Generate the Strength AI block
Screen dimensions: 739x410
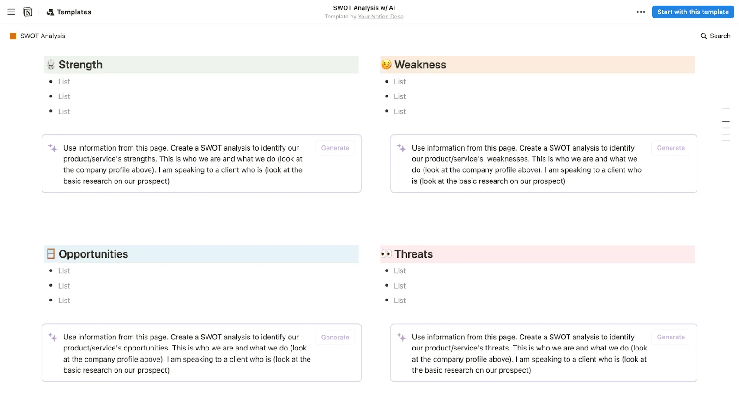(335, 148)
